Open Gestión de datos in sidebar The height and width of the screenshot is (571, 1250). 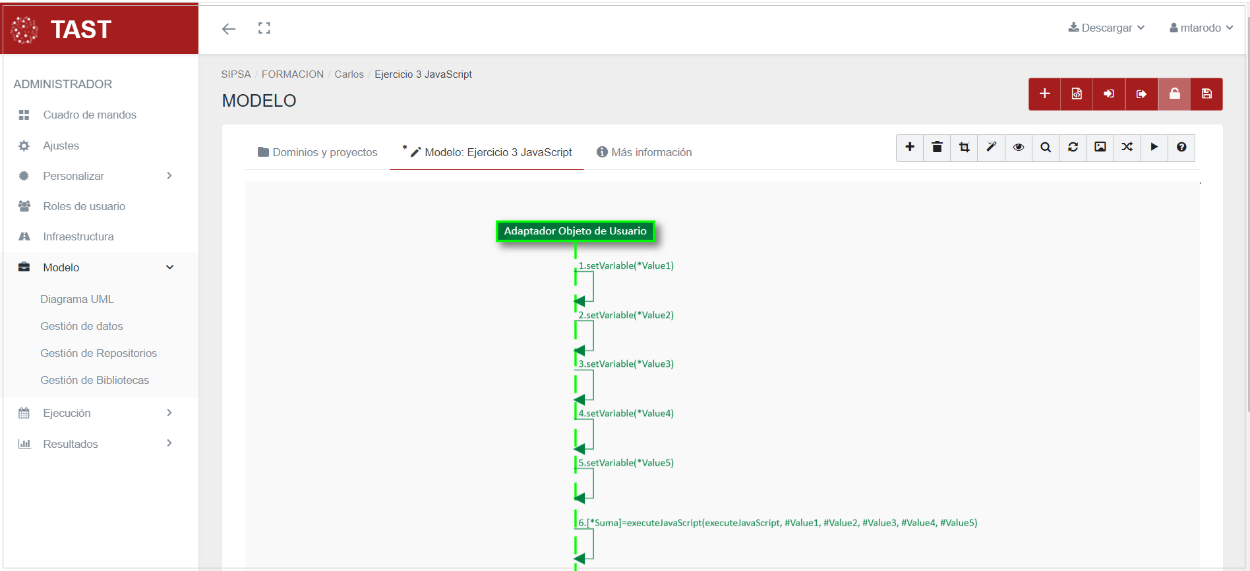pos(82,326)
